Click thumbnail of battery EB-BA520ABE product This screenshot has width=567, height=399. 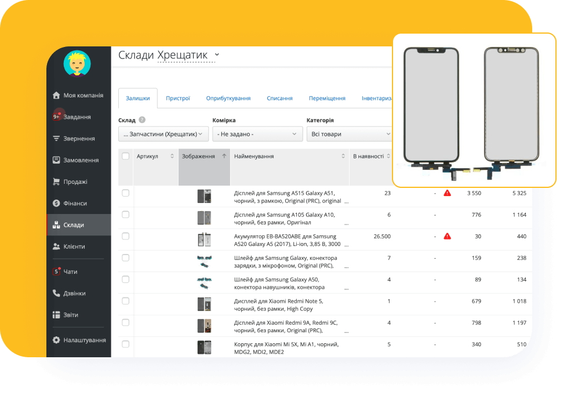pyautogui.click(x=204, y=239)
